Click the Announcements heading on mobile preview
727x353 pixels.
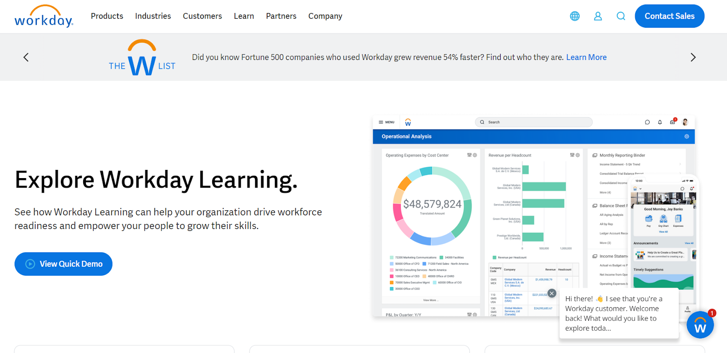pos(646,243)
